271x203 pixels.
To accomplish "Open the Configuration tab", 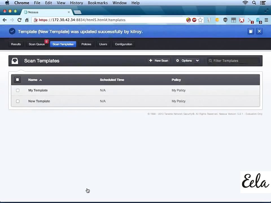I will (x=124, y=44).
